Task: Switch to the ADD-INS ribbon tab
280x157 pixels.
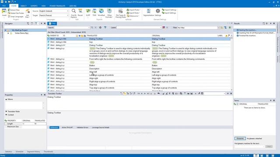Action: tap(73, 6)
